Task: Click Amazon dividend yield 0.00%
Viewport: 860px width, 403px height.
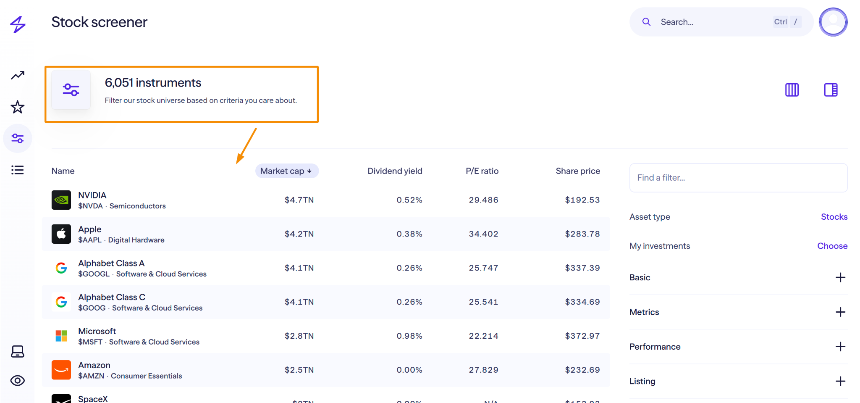Action: [x=409, y=370]
